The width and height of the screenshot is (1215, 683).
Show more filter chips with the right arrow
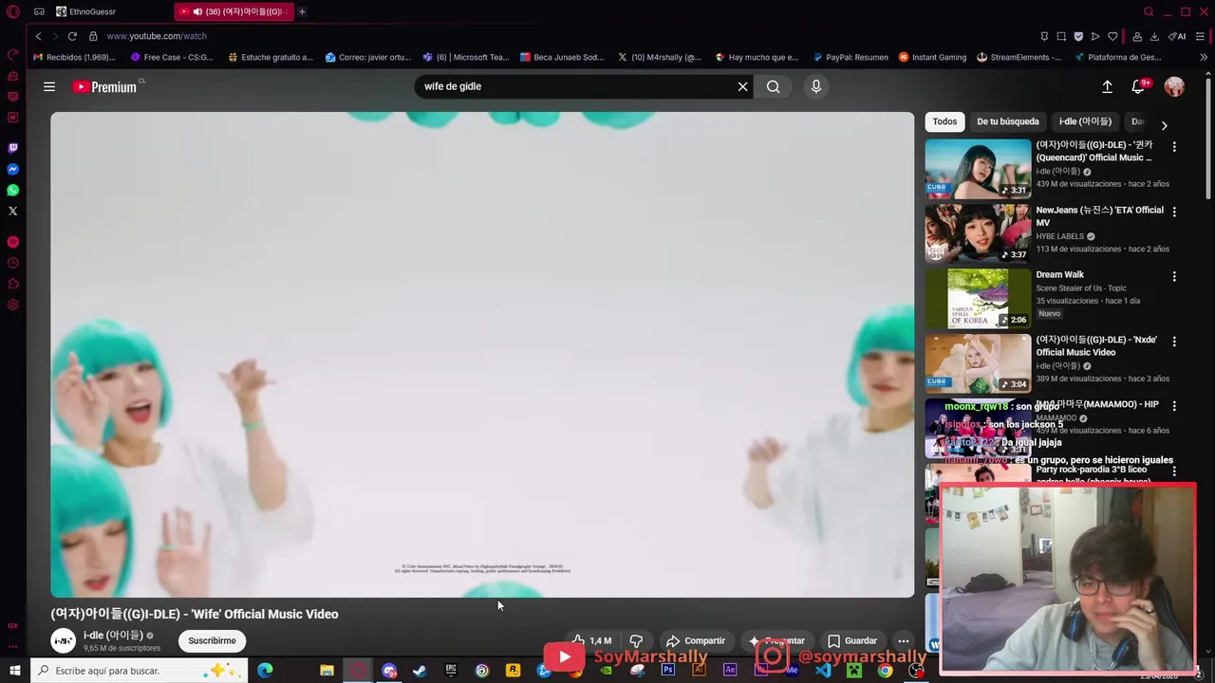click(x=1165, y=125)
